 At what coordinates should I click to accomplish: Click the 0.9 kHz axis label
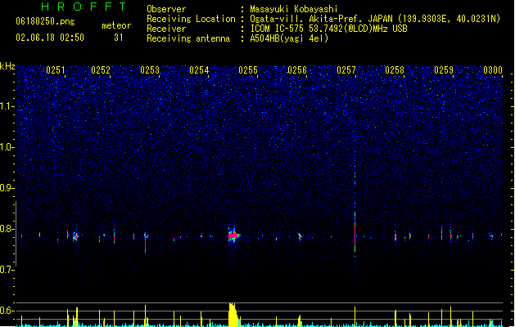(7, 188)
